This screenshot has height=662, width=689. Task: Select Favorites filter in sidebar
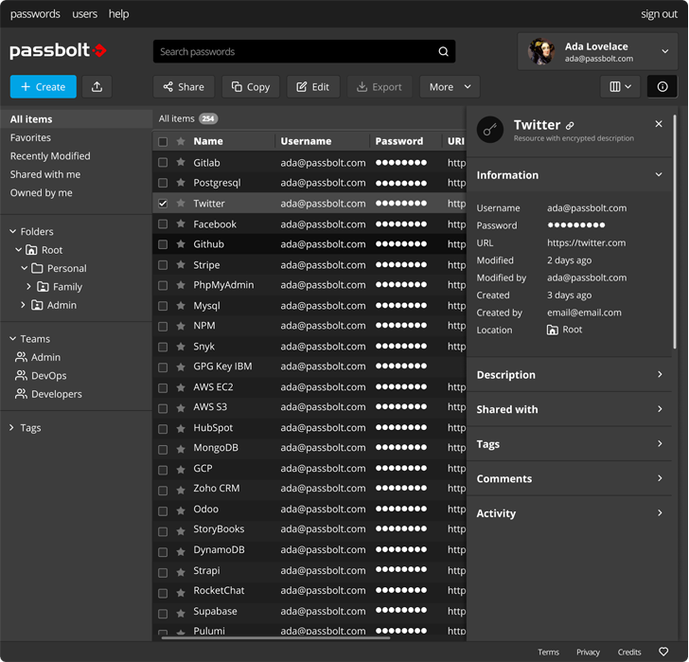(x=30, y=138)
